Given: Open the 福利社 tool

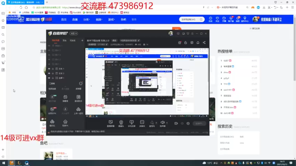Looking at the screenshot, I should click(x=52, y=123).
